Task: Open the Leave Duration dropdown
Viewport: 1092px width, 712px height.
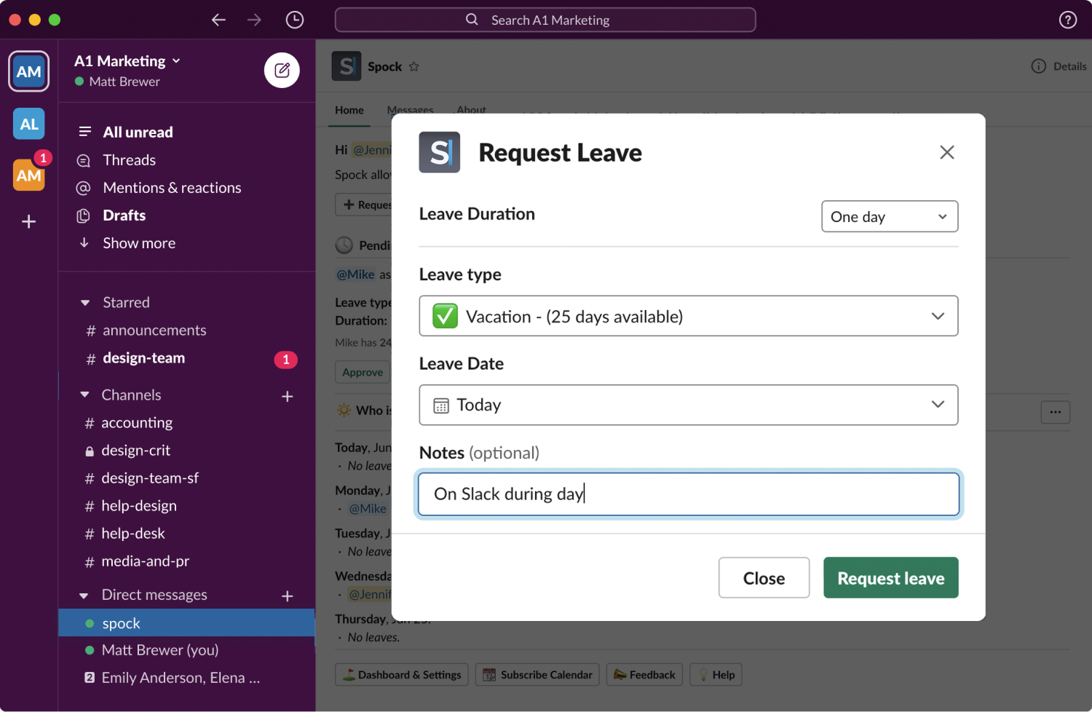Action: pyautogui.click(x=889, y=217)
